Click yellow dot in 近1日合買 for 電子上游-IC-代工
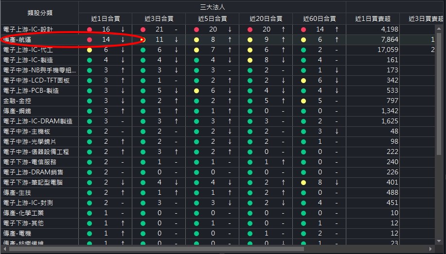The width and height of the screenshot is (446, 254). click(x=89, y=50)
